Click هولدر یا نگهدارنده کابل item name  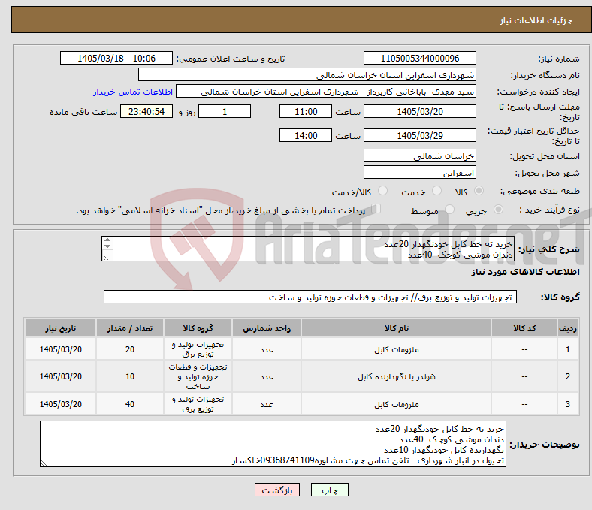[397, 377]
